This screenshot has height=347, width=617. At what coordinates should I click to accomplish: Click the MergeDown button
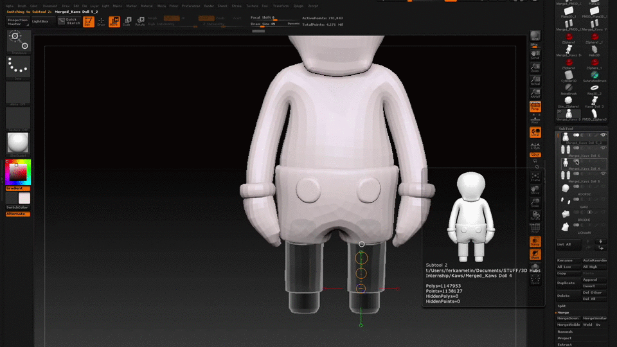tap(568, 318)
